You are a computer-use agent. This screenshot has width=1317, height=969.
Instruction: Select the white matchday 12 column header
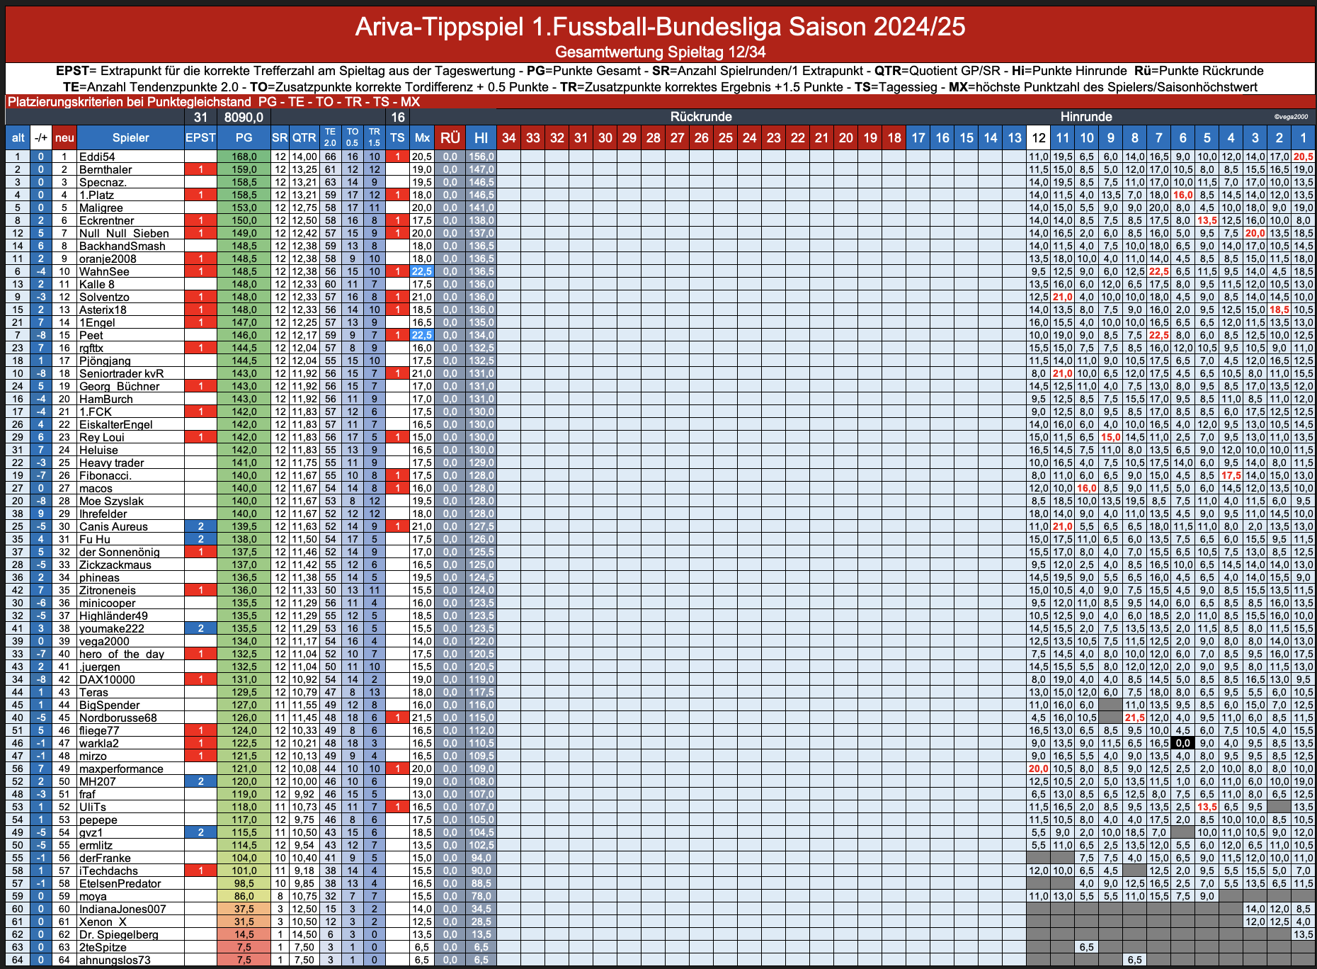[x=1039, y=138]
